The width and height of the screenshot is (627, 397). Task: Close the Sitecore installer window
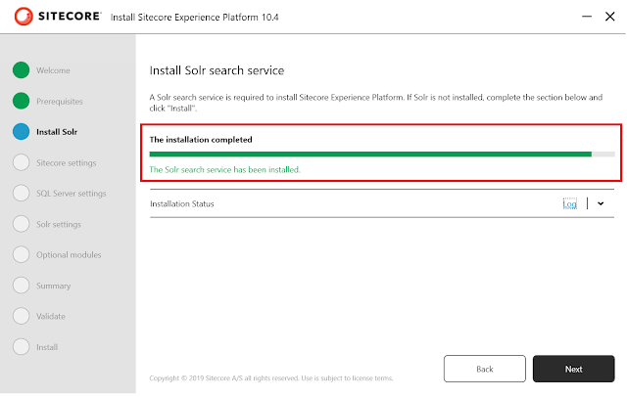tap(609, 17)
